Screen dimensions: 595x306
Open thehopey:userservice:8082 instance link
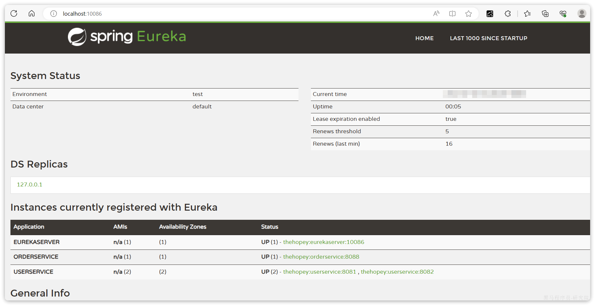[x=397, y=272]
